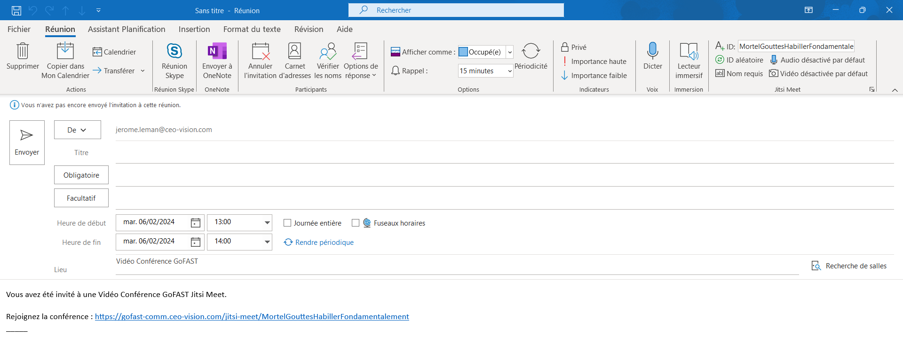The width and height of the screenshot is (903, 360).
Task: Open start date calendar picker
Action: (x=196, y=223)
